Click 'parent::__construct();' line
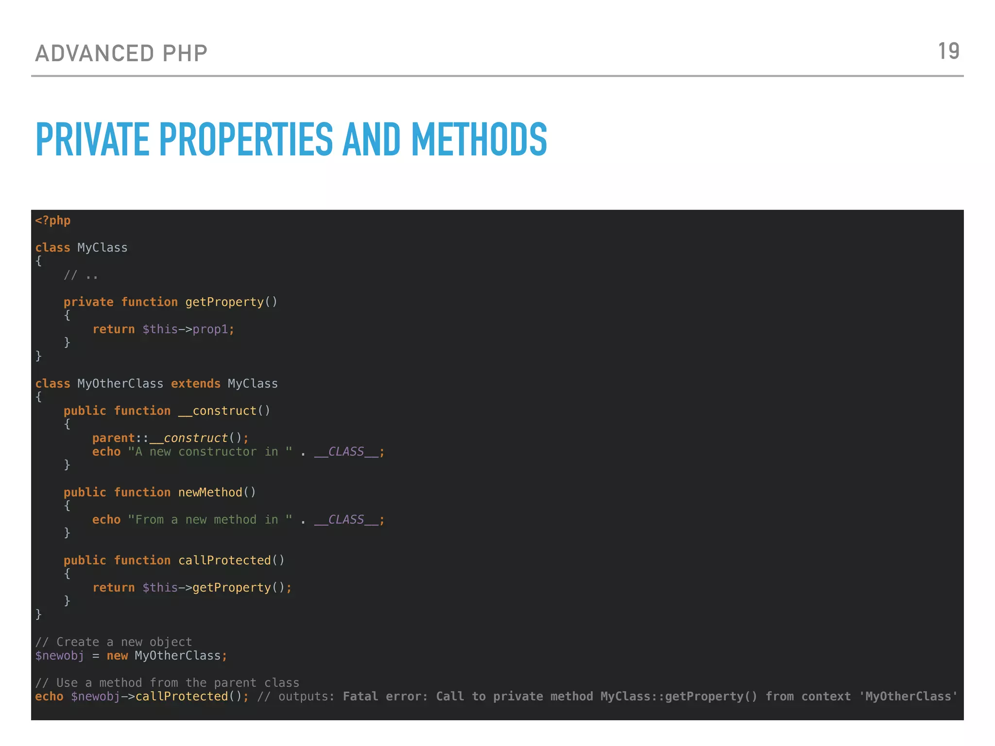 (x=171, y=438)
